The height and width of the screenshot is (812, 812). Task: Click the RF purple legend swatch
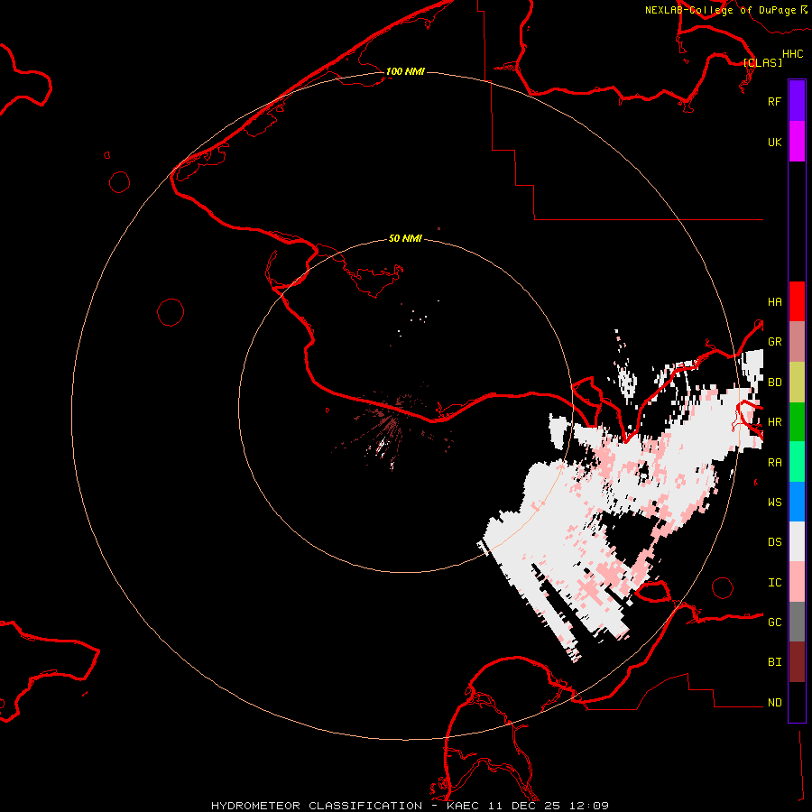[797, 101]
